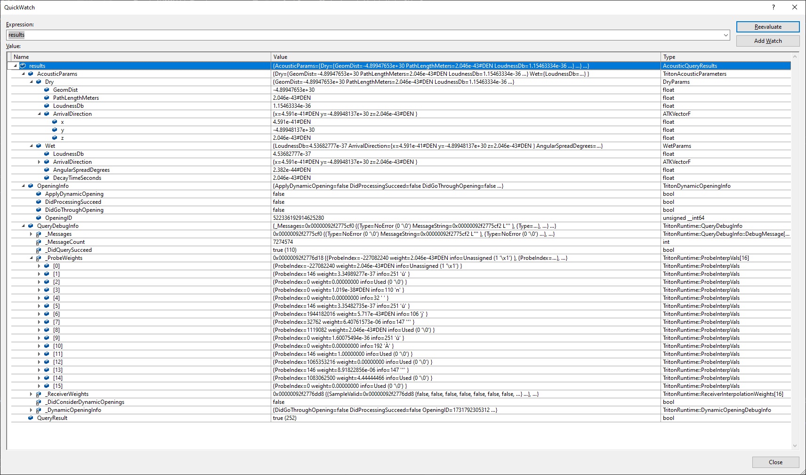Click the icon next to DecayTimeSeconds

46,178
